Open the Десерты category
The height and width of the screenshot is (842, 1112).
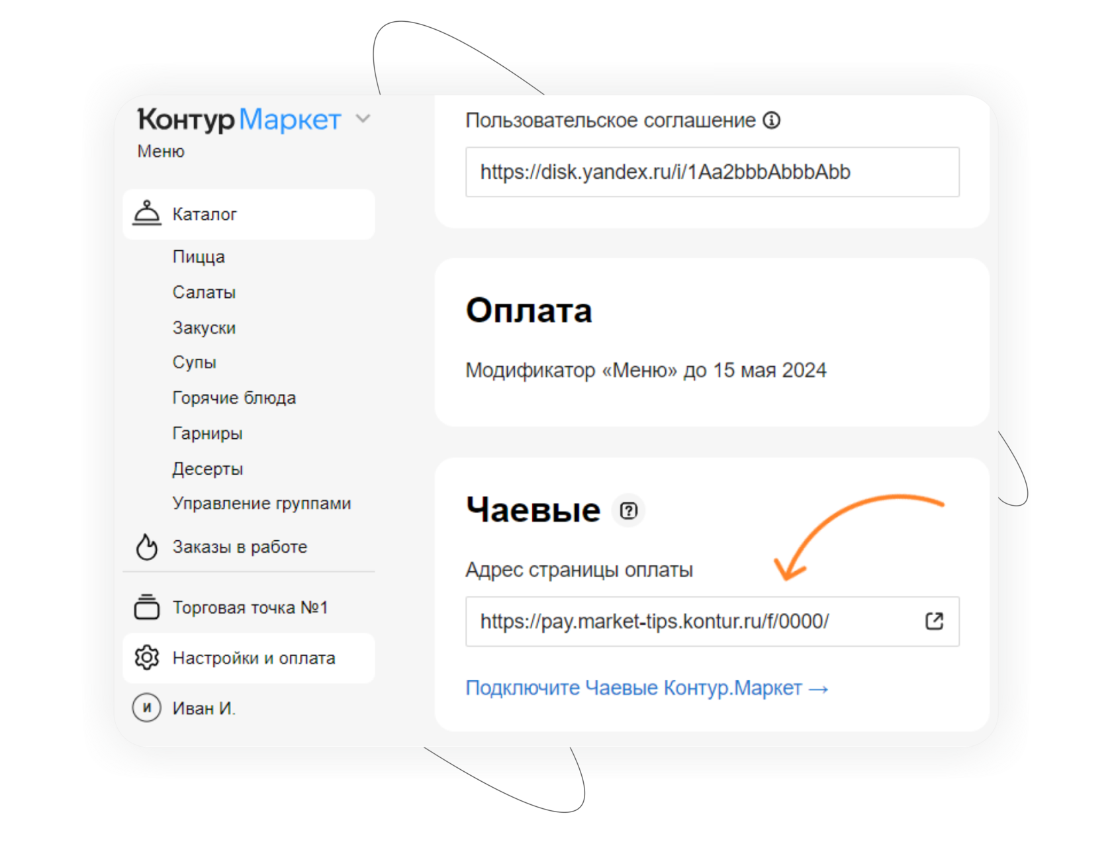coord(207,469)
